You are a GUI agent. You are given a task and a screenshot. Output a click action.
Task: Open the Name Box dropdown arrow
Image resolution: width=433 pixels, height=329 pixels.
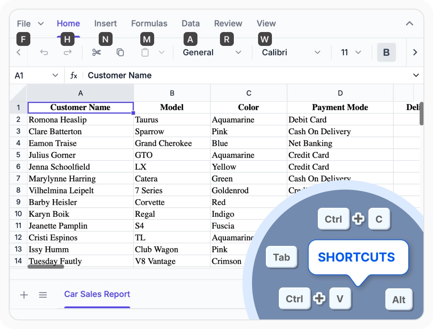(x=55, y=75)
